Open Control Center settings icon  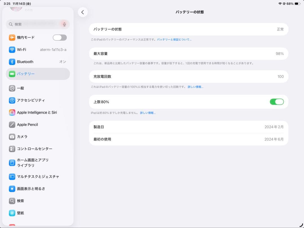(12, 149)
